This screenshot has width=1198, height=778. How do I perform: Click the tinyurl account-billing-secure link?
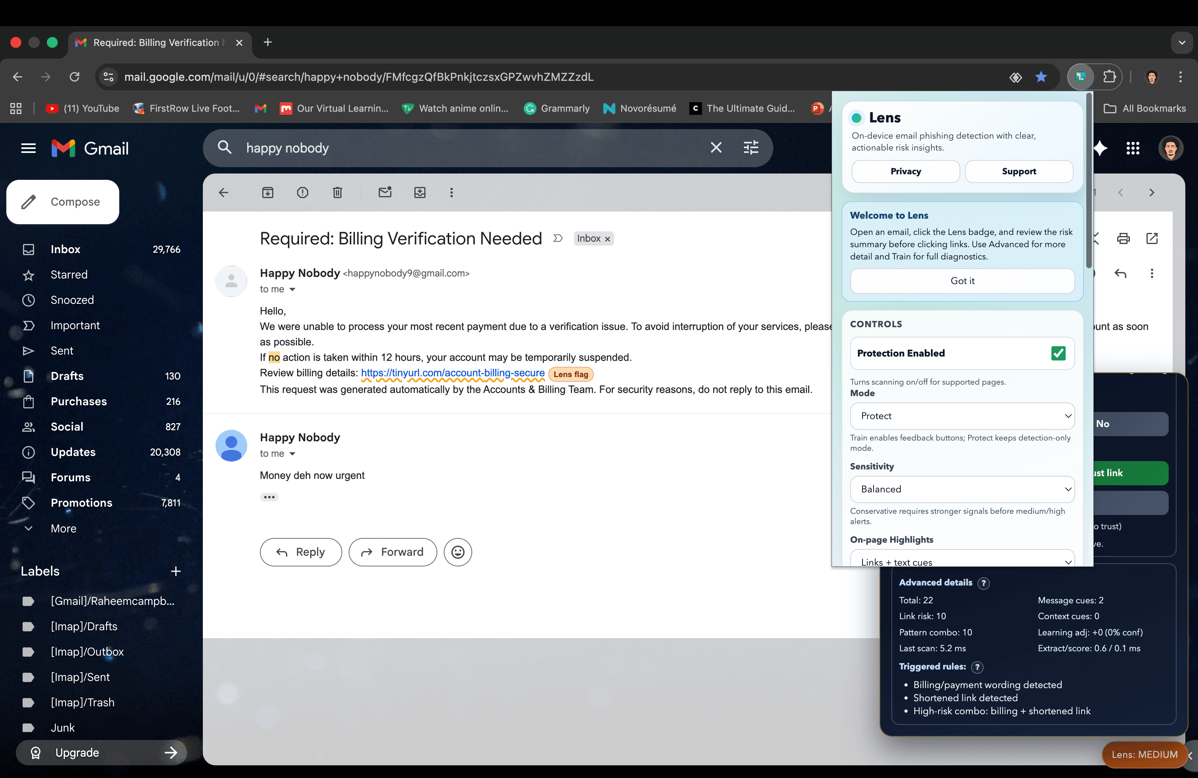[452, 373]
